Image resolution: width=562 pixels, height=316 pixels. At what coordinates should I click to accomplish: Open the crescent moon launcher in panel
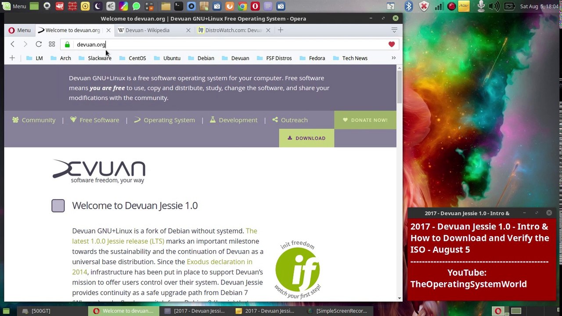[98, 6]
